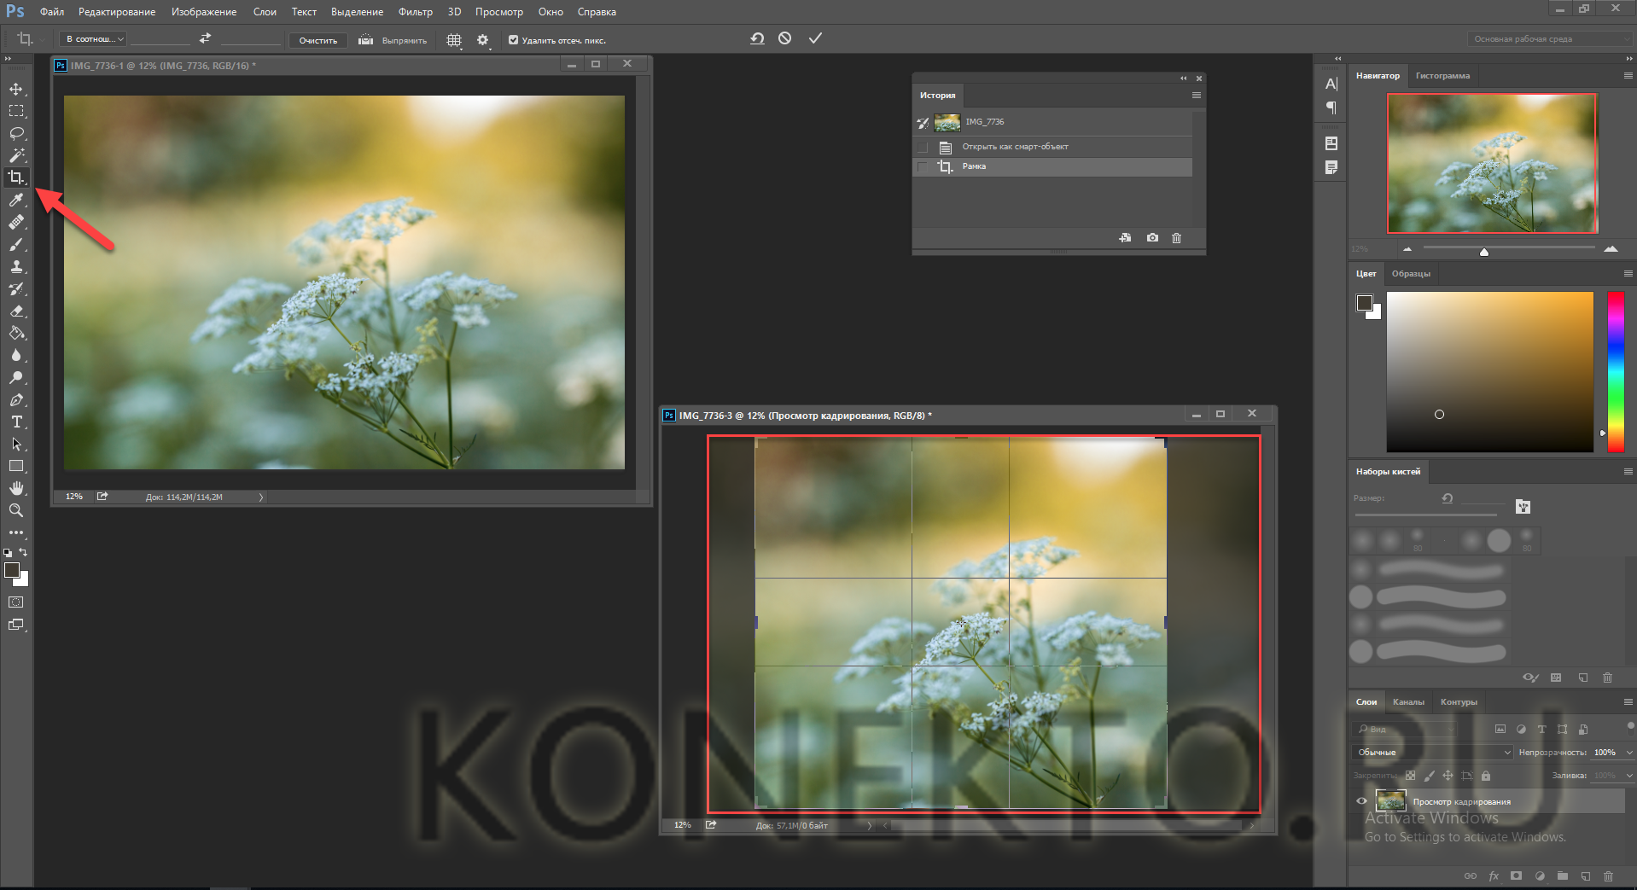Select the Crop tool in toolbar

click(16, 177)
